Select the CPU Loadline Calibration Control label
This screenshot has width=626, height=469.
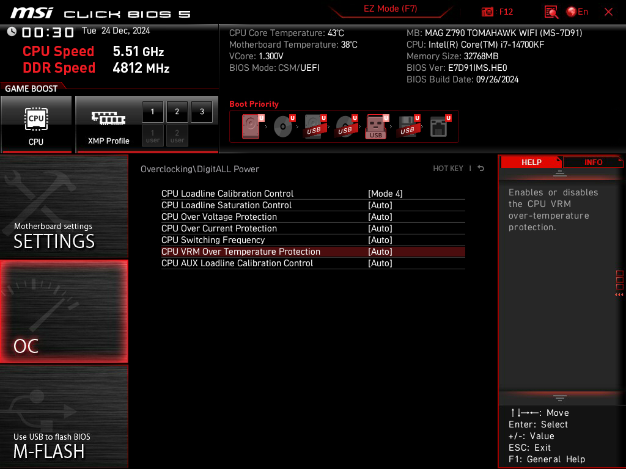[x=227, y=194]
